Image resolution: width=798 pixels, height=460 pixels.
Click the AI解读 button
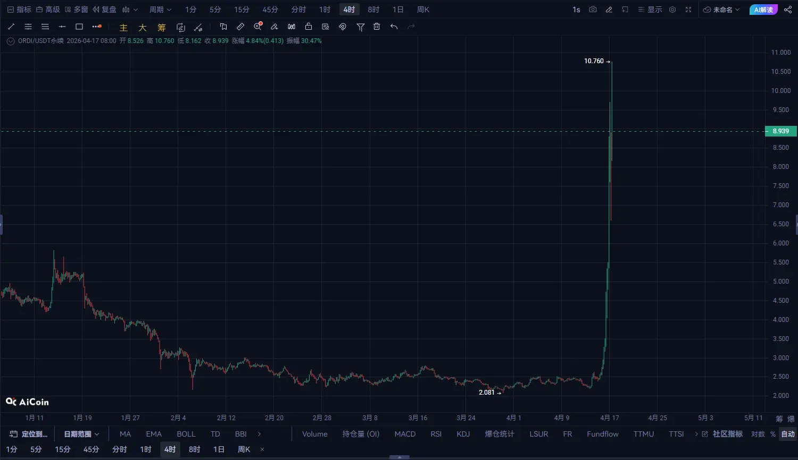(763, 10)
